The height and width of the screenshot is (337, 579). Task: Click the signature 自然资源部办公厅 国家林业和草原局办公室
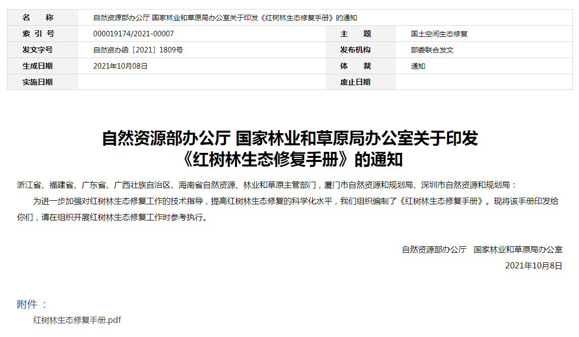pos(482,250)
